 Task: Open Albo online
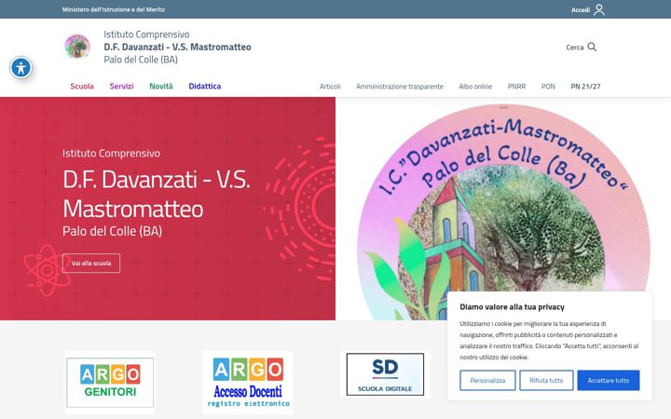(475, 87)
